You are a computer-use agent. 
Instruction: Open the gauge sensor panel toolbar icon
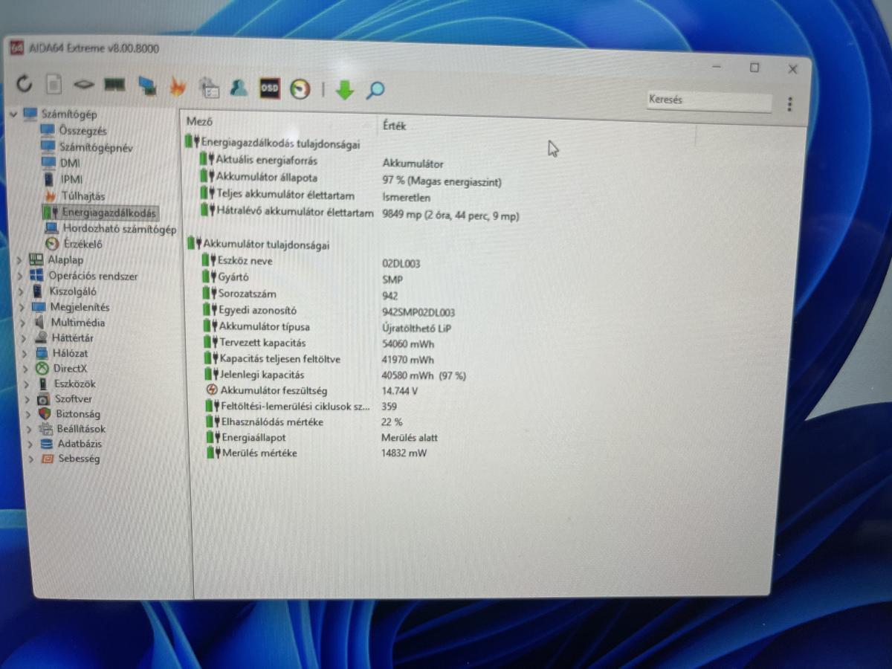[300, 89]
